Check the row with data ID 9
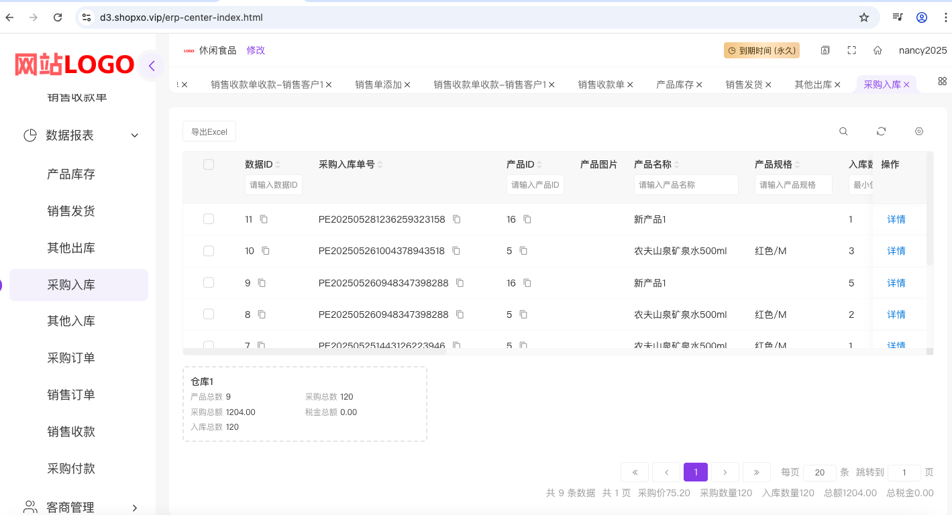Image resolution: width=952 pixels, height=515 pixels. (x=209, y=283)
